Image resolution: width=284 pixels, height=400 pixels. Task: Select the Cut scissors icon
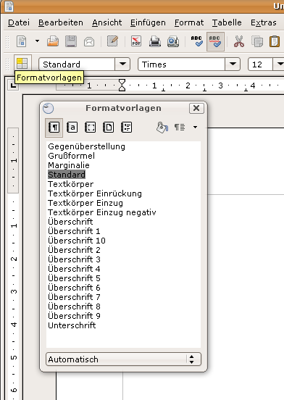pyautogui.click(x=239, y=41)
